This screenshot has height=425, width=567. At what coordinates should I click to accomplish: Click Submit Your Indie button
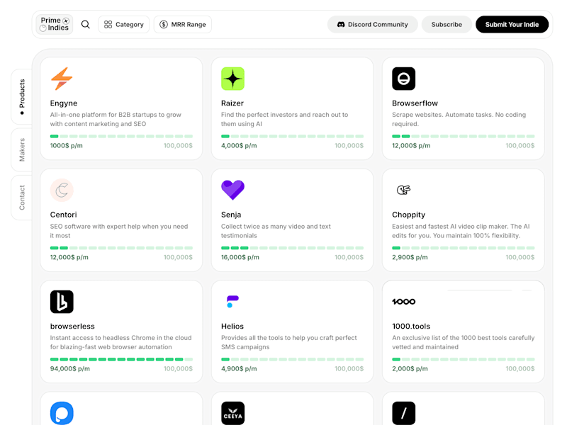coord(512,24)
